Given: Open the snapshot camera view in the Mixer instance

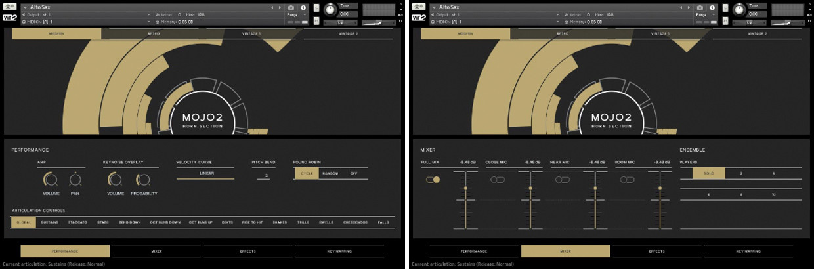Looking at the screenshot, I should pyautogui.click(x=700, y=8).
